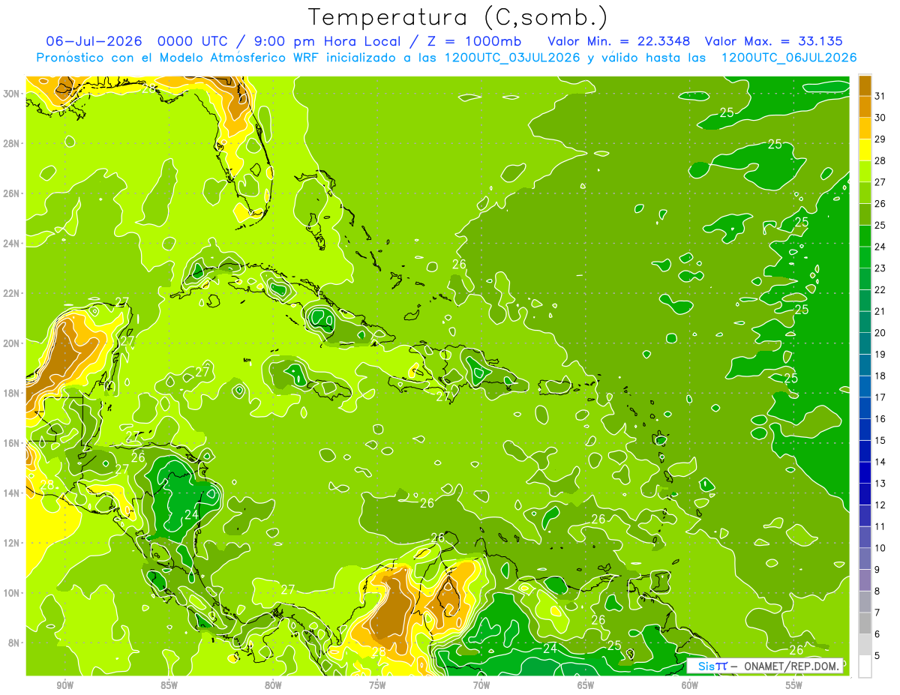
Task: Click the "70W" longitude axis label
Action: coord(481,685)
